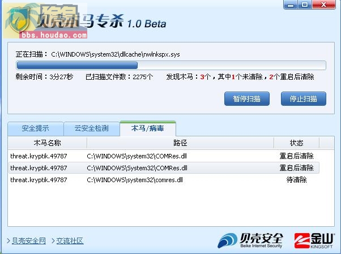Click the currently scanning path nwlnkspx.sys
Screen dimensions: 341x254
tap(116, 54)
